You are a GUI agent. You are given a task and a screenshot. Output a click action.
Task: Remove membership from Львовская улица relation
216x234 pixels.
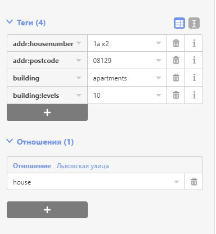point(194,182)
